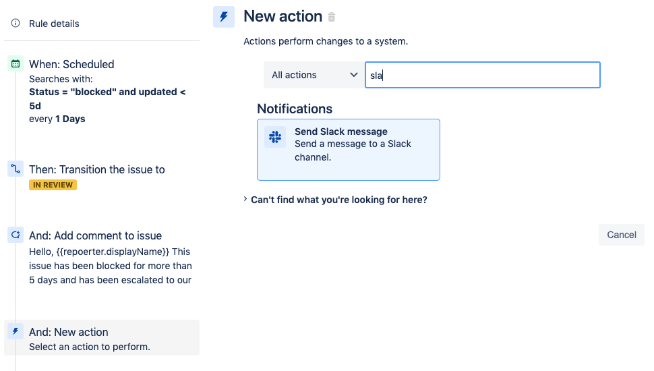654x371 pixels.
Task: Click the lightning icon beside And: New action
Action: pyautogui.click(x=16, y=332)
